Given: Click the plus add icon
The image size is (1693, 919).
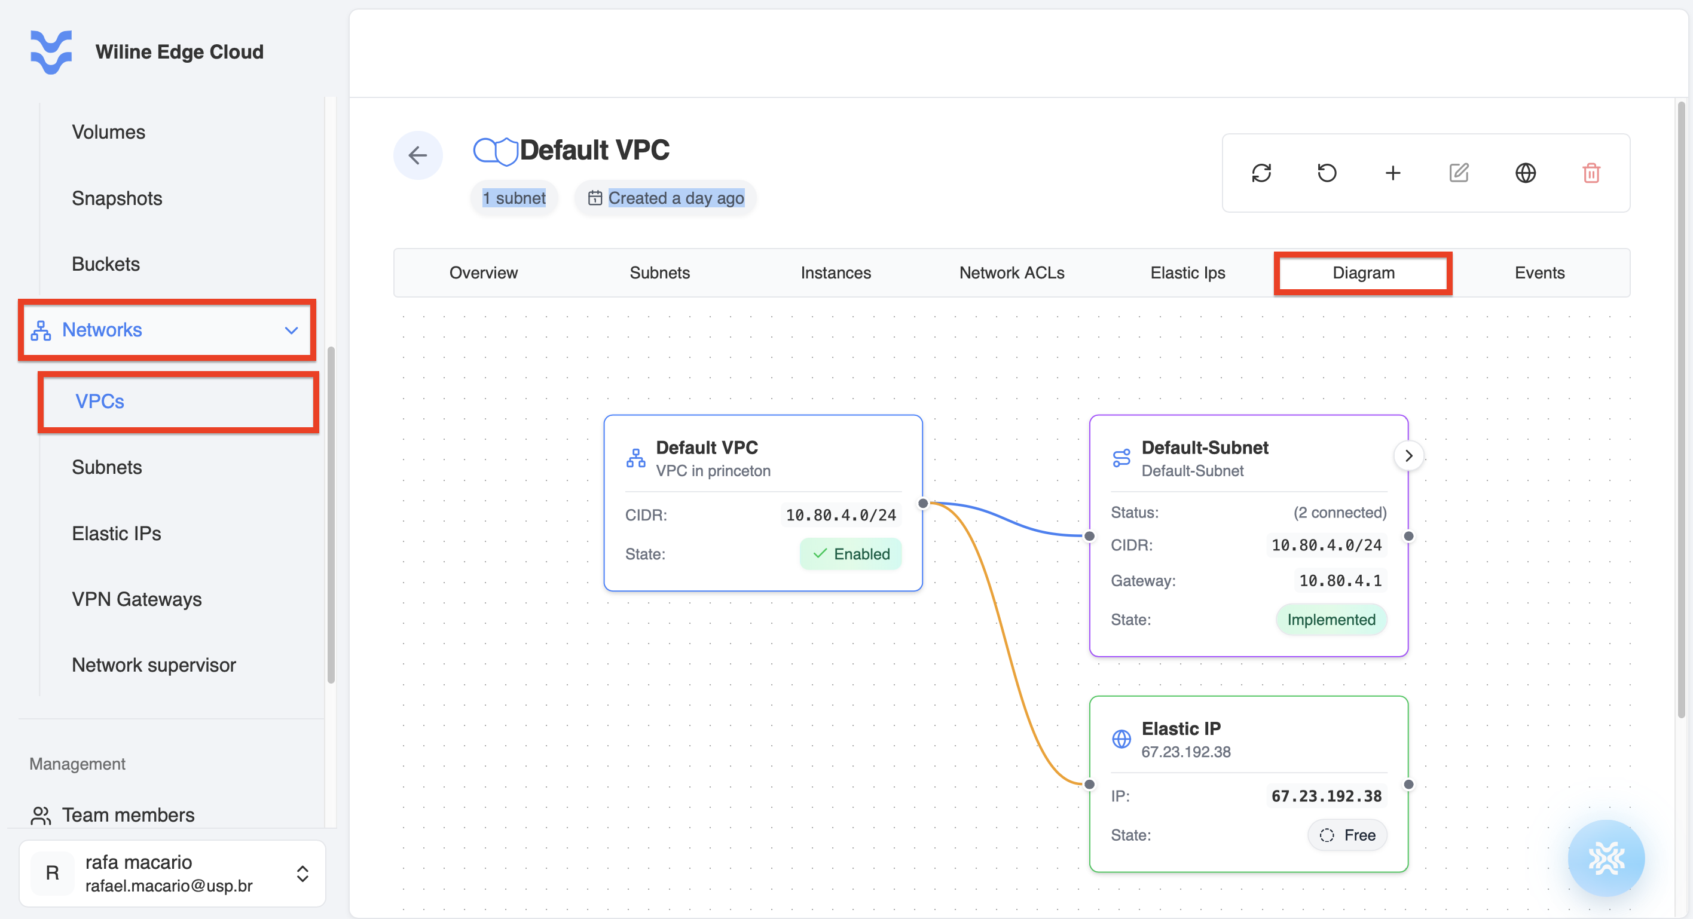Looking at the screenshot, I should click(1393, 173).
